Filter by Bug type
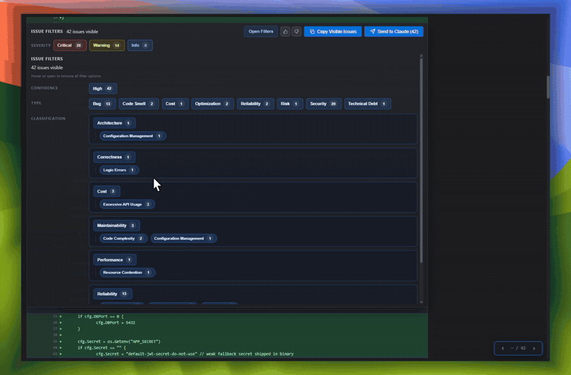 pyautogui.click(x=103, y=104)
